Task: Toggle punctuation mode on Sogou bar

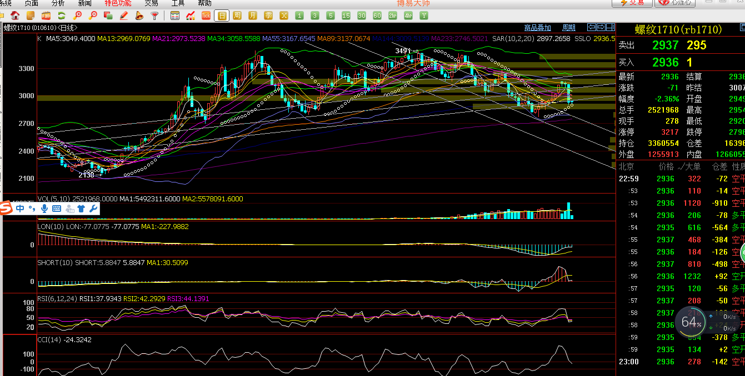Action: click(x=32, y=209)
